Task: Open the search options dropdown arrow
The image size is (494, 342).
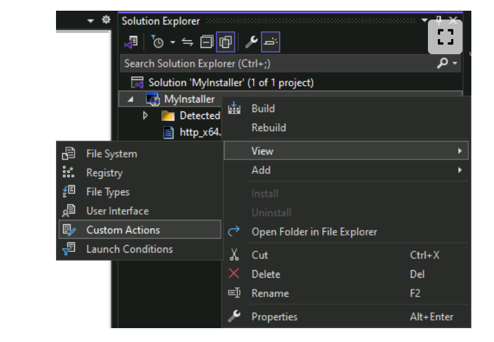Action: tap(454, 63)
